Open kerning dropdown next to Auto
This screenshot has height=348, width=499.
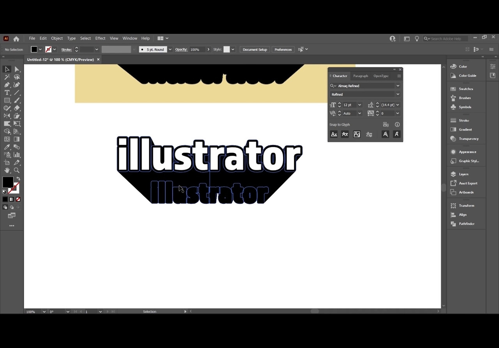359,114
